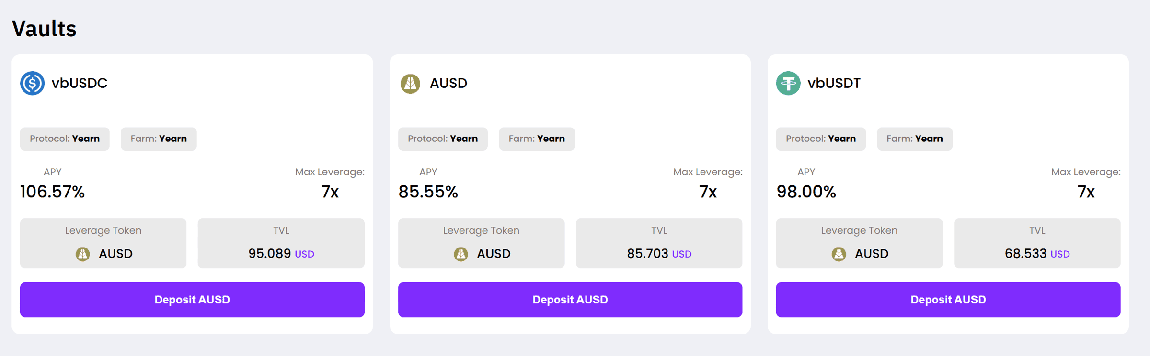Click AUSD leverage token icon in vbUSDC card
This screenshot has height=356, width=1150.
coord(83,254)
